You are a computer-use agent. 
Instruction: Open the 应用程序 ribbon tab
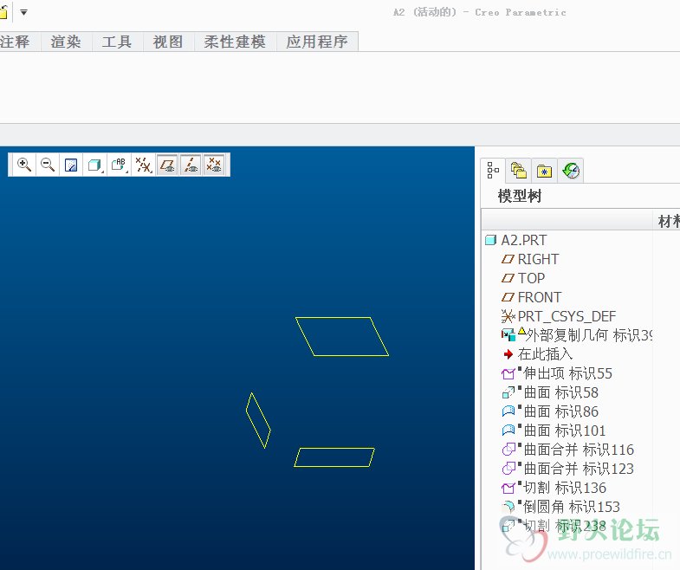[x=317, y=42]
